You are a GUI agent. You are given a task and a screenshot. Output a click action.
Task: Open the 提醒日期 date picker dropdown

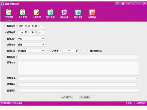pos(43,26)
